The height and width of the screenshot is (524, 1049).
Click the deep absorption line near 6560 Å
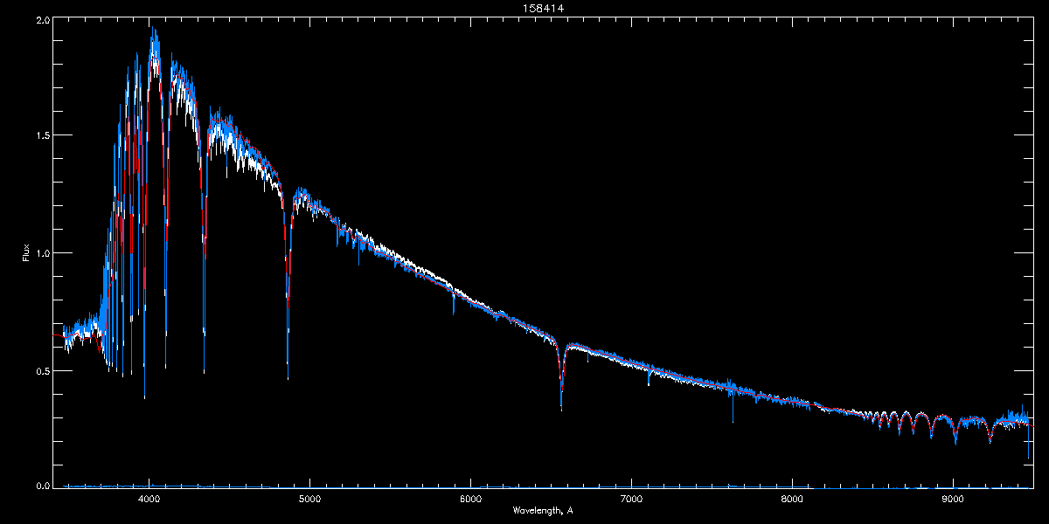click(561, 376)
